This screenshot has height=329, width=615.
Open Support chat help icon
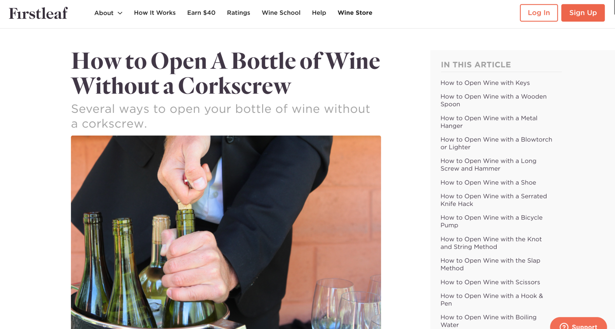564,326
